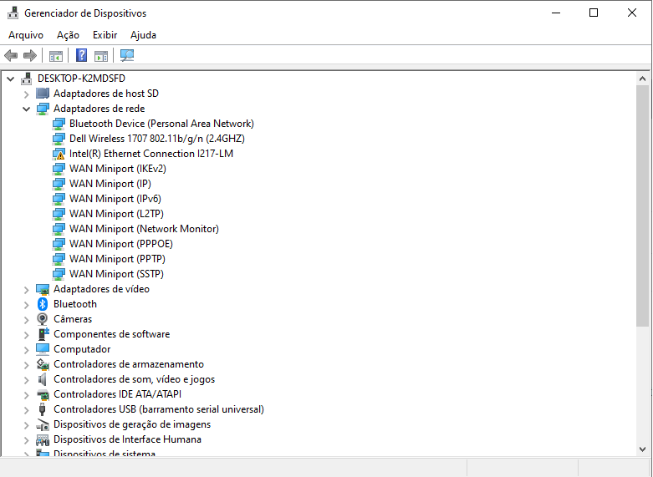Expand the Bluetooth category

pos(26,305)
